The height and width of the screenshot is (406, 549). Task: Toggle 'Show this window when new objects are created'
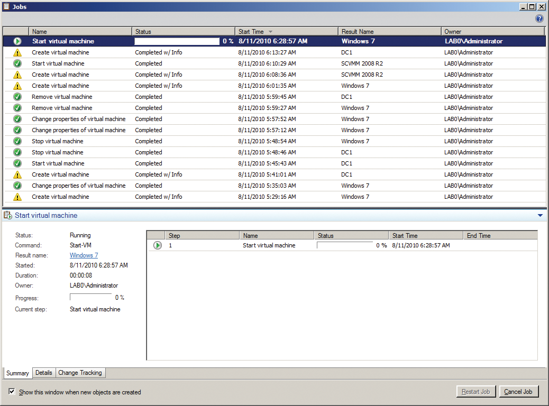[12, 392]
